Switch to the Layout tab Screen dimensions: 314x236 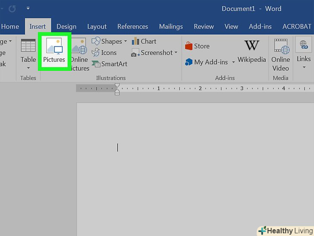tap(97, 26)
